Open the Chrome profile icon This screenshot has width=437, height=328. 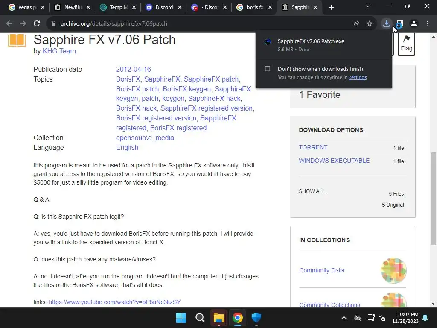tap(414, 24)
